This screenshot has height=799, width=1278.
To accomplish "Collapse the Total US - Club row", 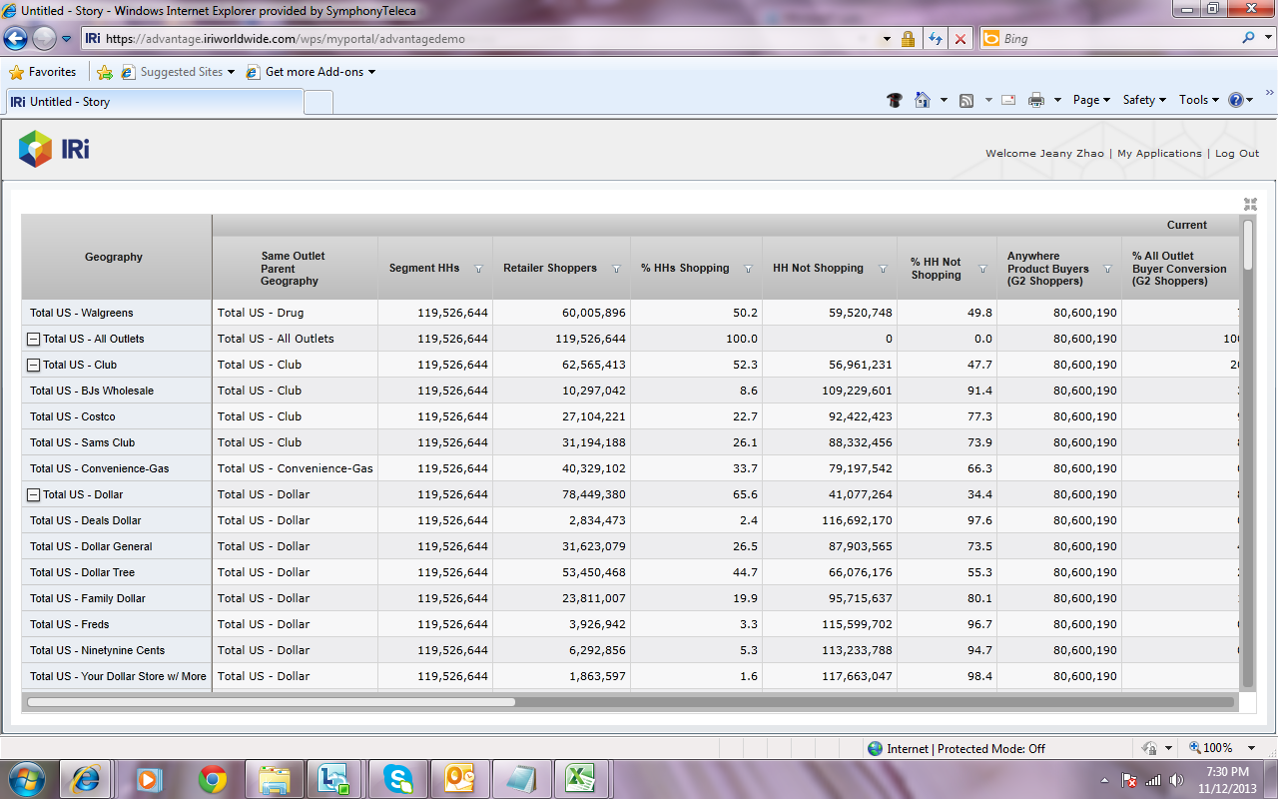I will coord(33,366).
